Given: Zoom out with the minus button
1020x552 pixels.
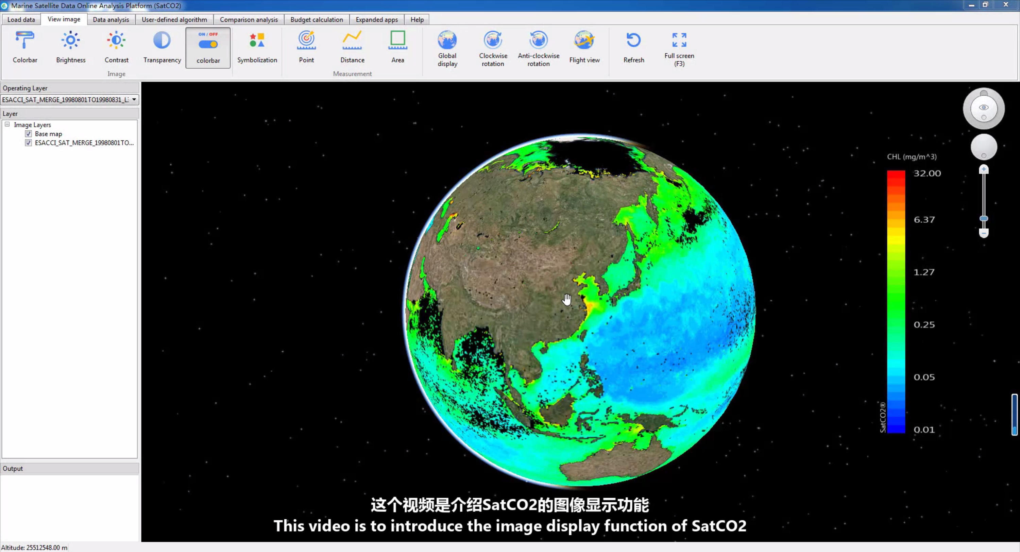Looking at the screenshot, I should point(984,233).
